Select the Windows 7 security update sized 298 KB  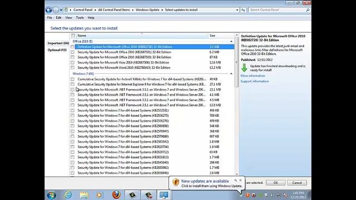(152, 163)
